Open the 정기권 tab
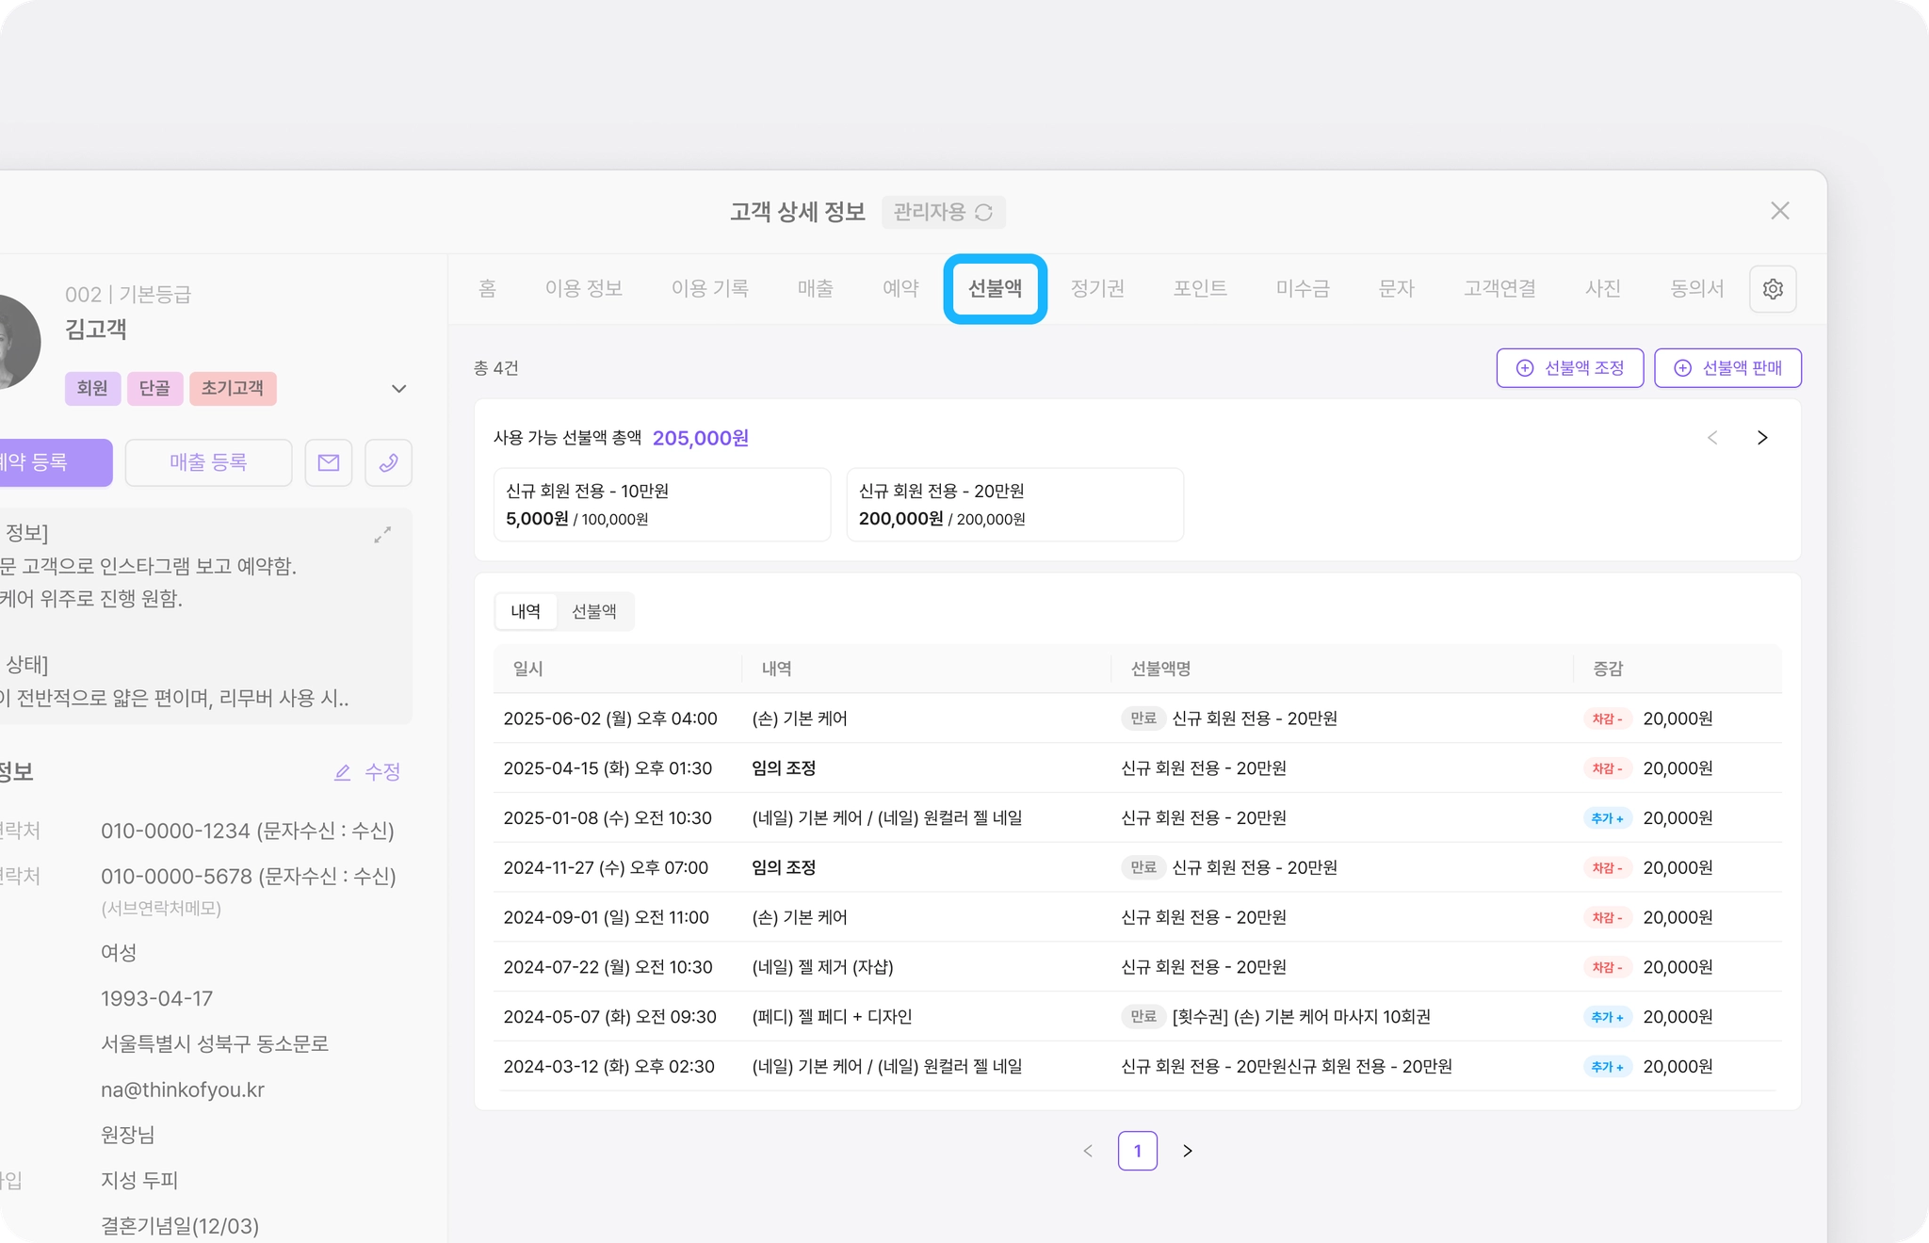 [x=1097, y=288]
